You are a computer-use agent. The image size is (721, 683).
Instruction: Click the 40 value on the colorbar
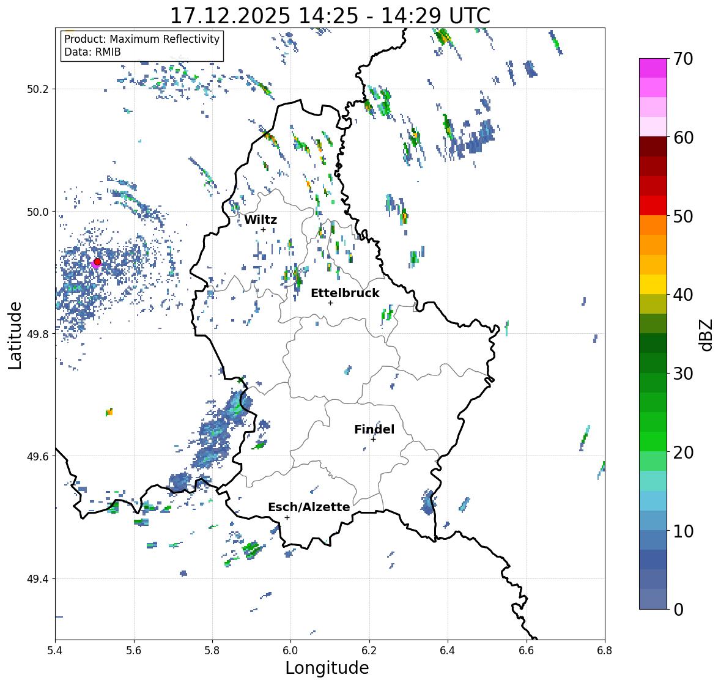point(683,295)
